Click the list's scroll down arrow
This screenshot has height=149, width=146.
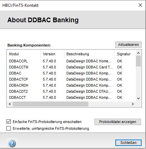click(x=138, y=98)
